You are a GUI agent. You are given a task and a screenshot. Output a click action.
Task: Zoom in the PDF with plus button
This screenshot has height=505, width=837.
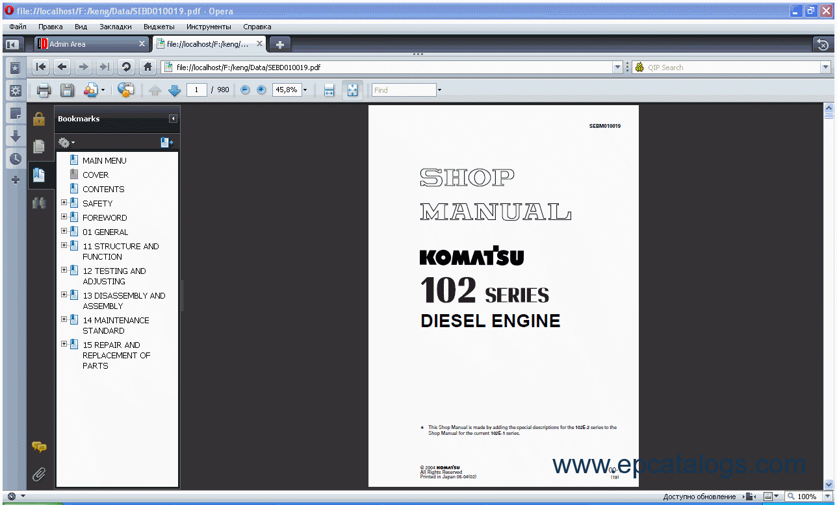coord(261,90)
